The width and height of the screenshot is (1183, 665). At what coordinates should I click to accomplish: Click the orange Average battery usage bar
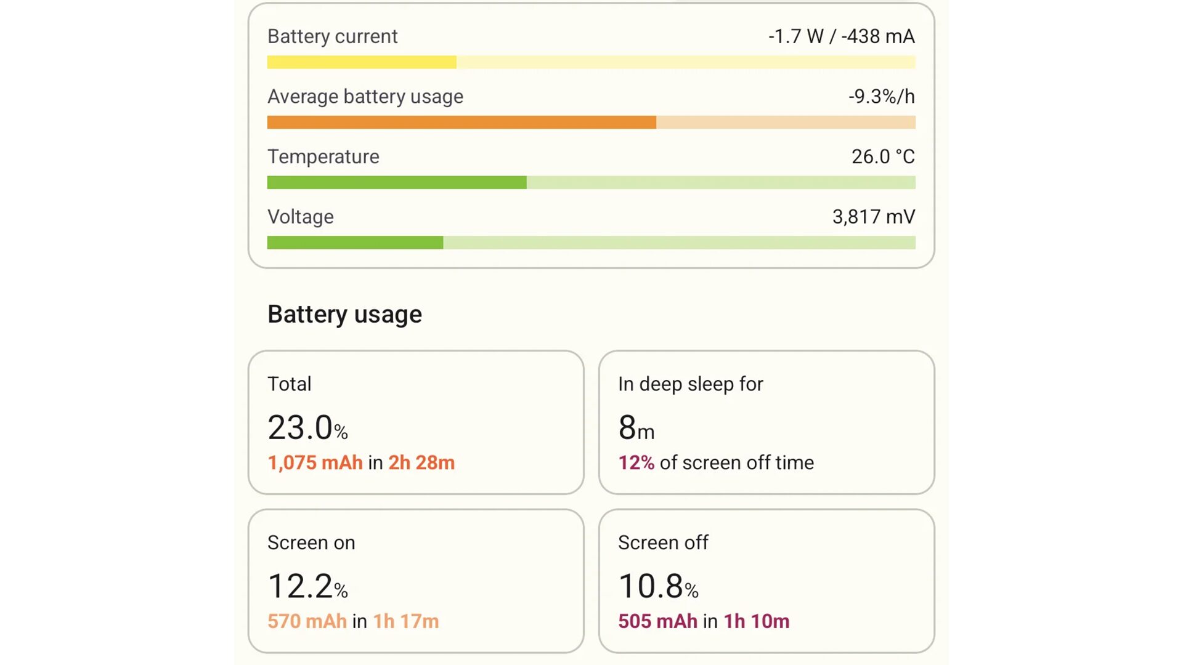(591, 123)
